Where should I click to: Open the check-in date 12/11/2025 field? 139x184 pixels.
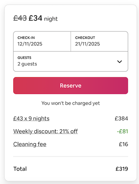tap(42, 42)
